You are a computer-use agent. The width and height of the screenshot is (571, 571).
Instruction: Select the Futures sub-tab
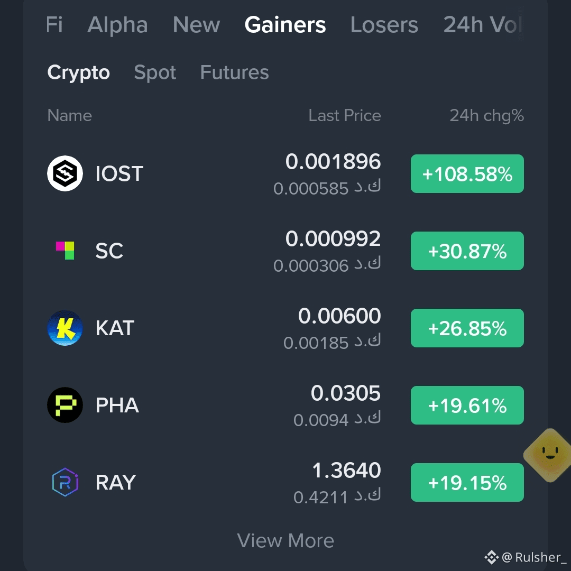[x=235, y=72]
